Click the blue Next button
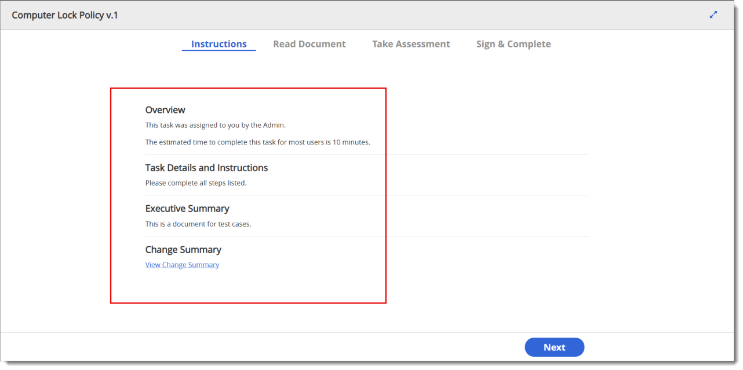The width and height of the screenshot is (743, 370). coord(555,347)
